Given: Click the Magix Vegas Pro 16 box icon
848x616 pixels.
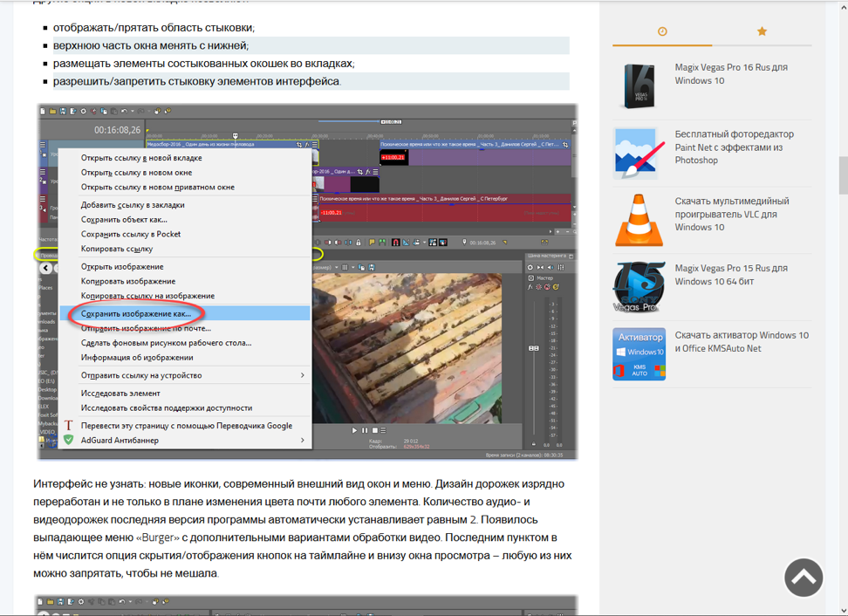Looking at the screenshot, I should click(639, 86).
